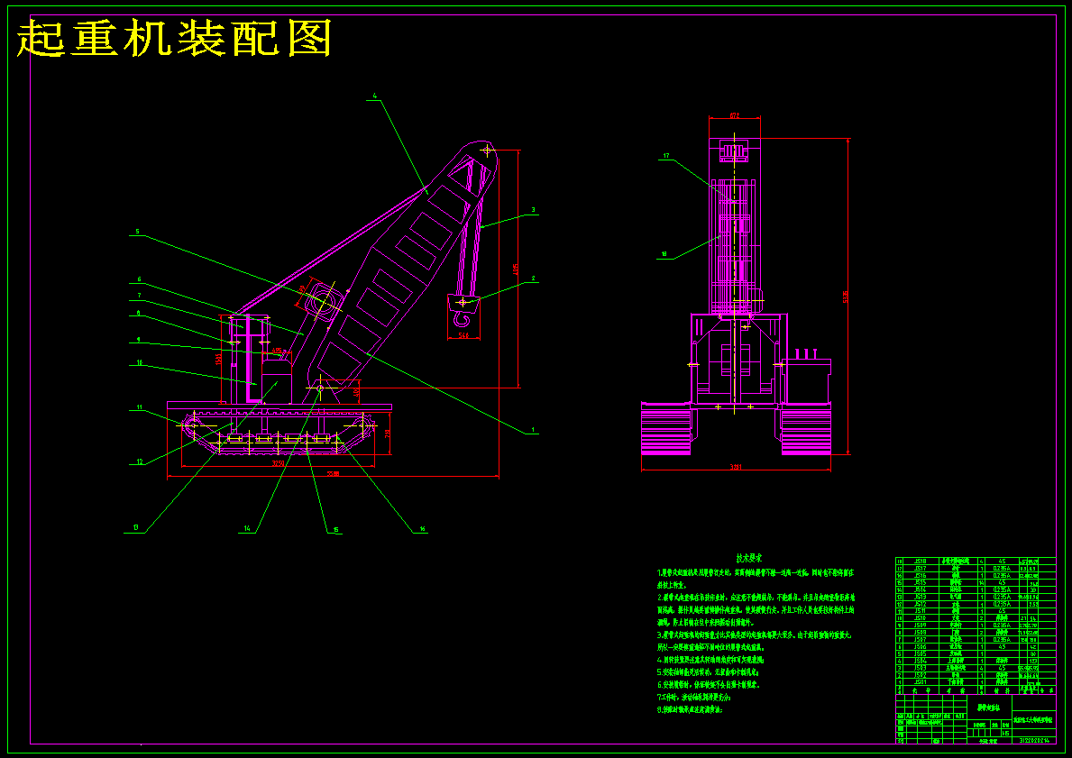The width and height of the screenshot is (1072, 758).
Task: Click the JS05 cell in parts list
Action: tap(921, 653)
